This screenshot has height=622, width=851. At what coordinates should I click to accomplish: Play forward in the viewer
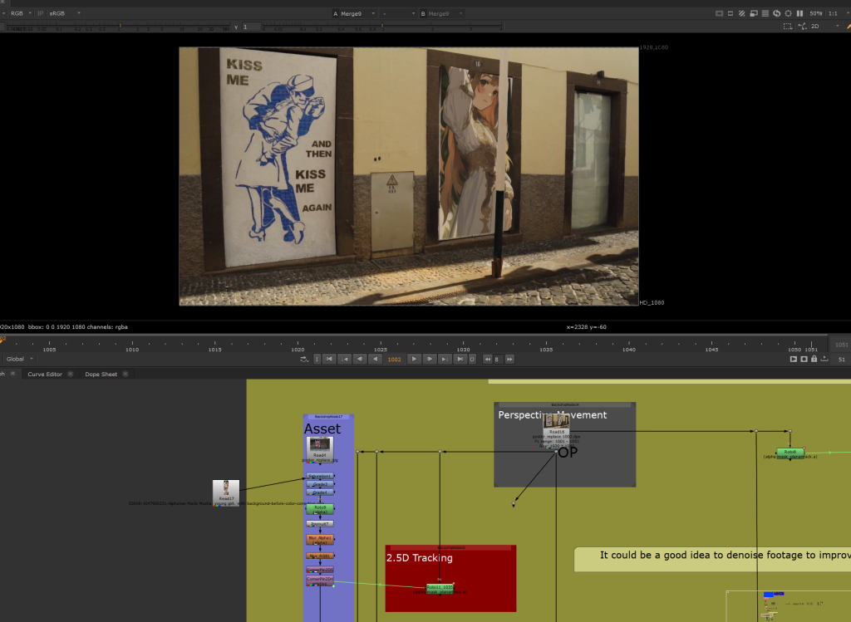pyautogui.click(x=414, y=359)
